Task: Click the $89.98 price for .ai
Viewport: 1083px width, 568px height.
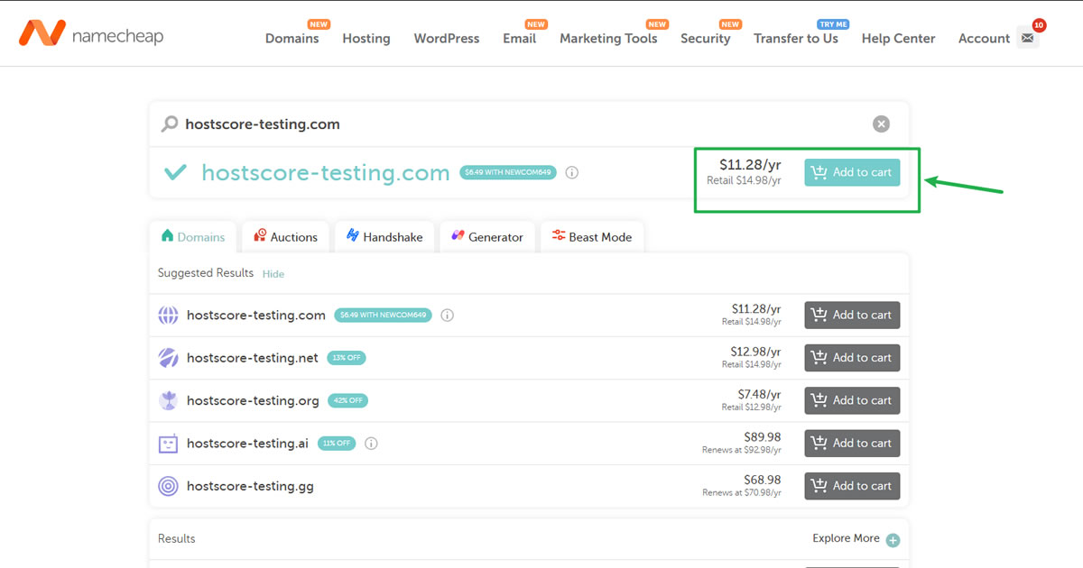Action: 763,437
